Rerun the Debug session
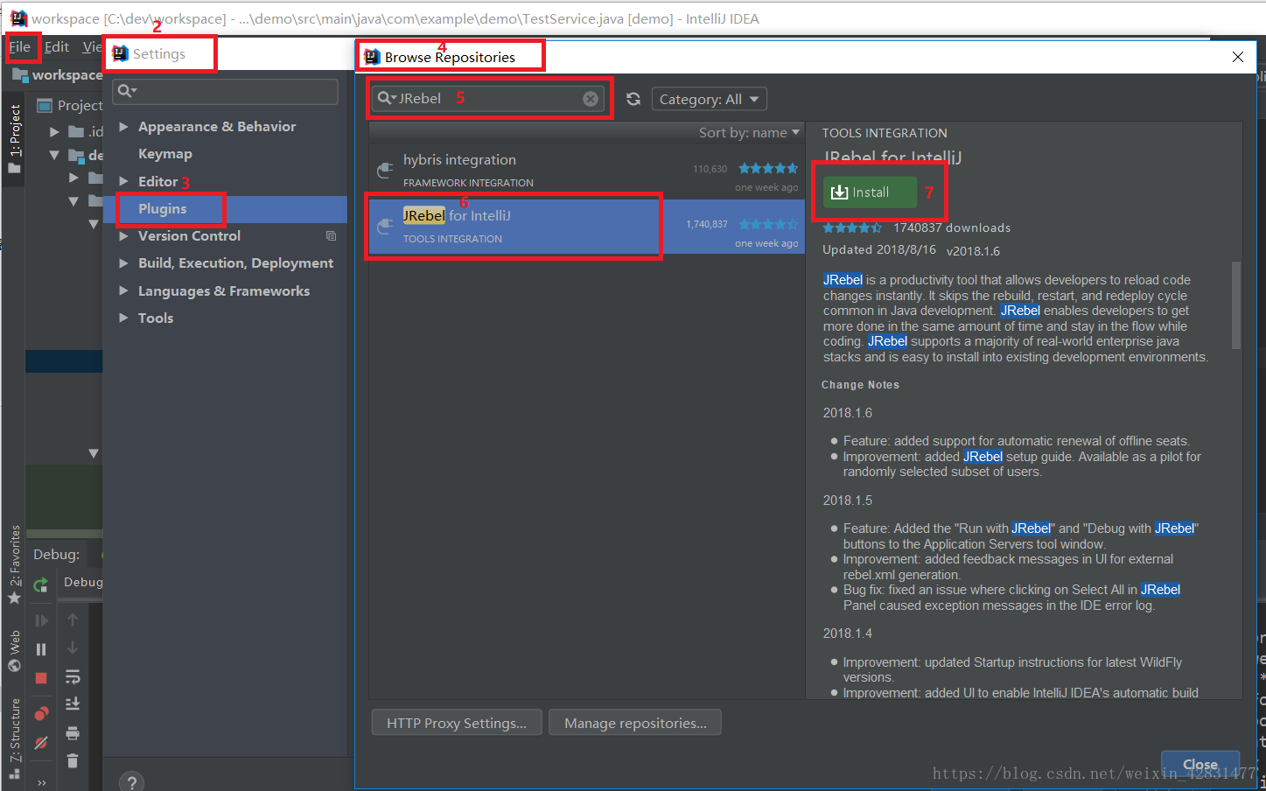1266x791 pixels. pos(40,584)
